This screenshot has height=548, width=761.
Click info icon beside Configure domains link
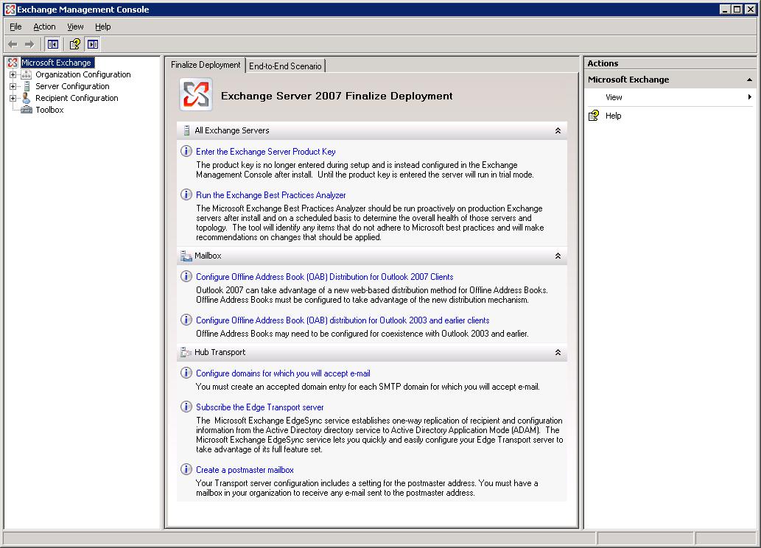click(x=186, y=373)
